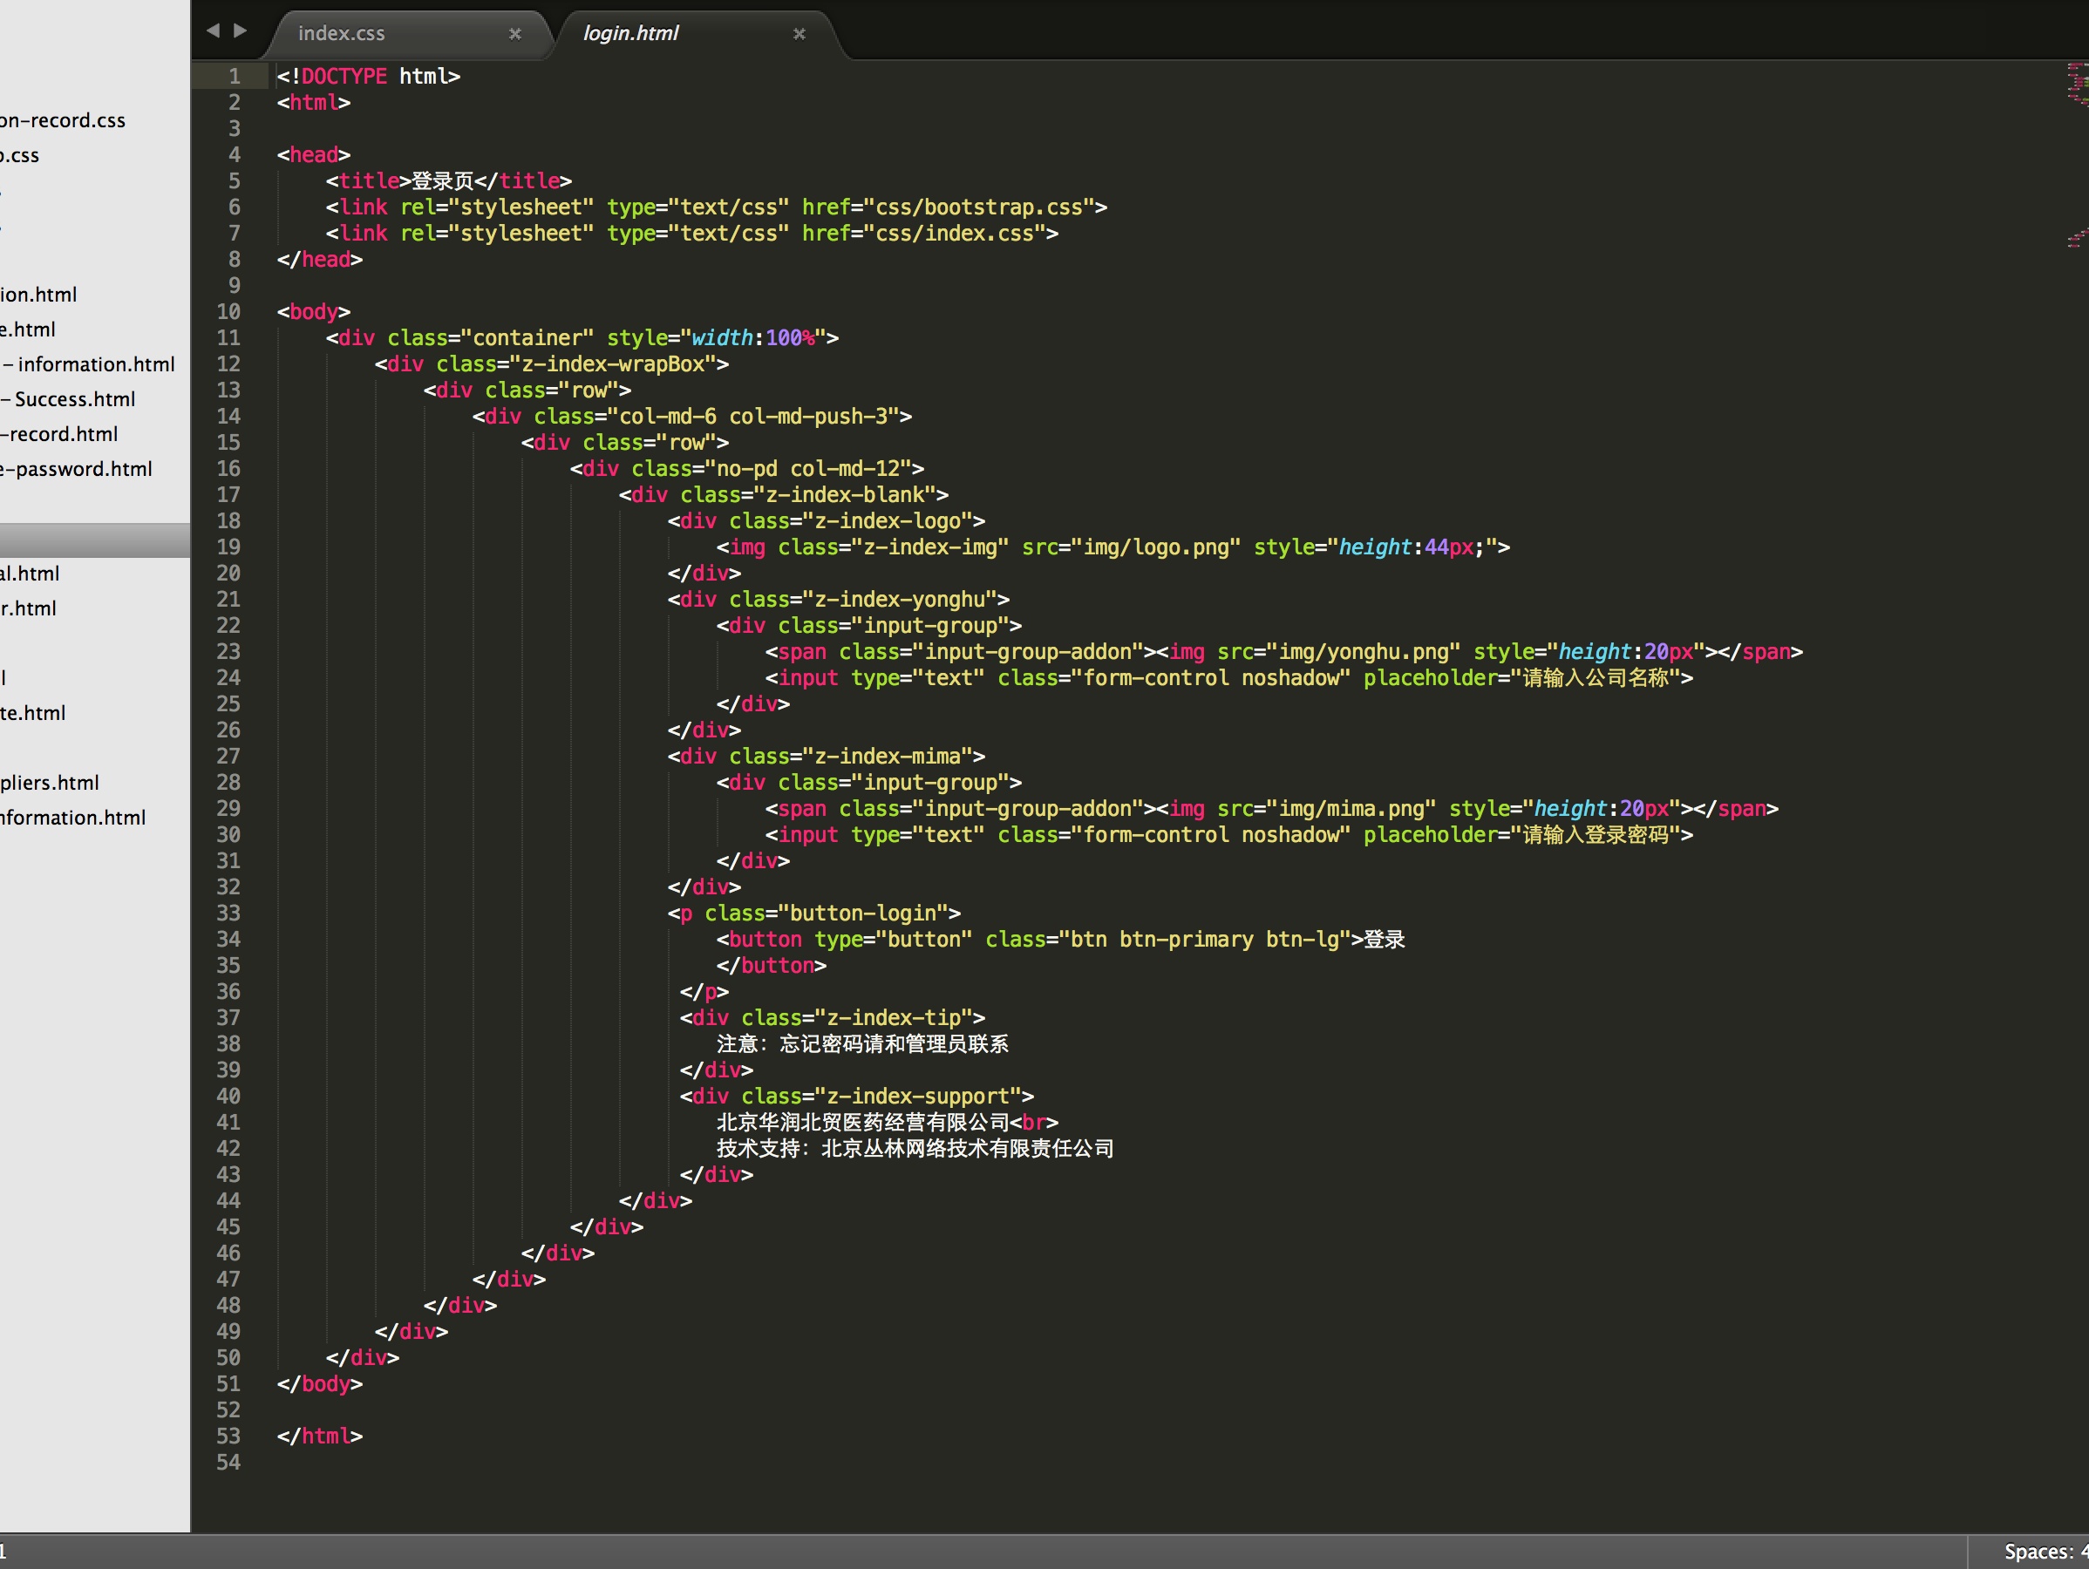Screen dimensions: 2089x1569
Task: Click the next tab right arrow
Action: point(241,31)
